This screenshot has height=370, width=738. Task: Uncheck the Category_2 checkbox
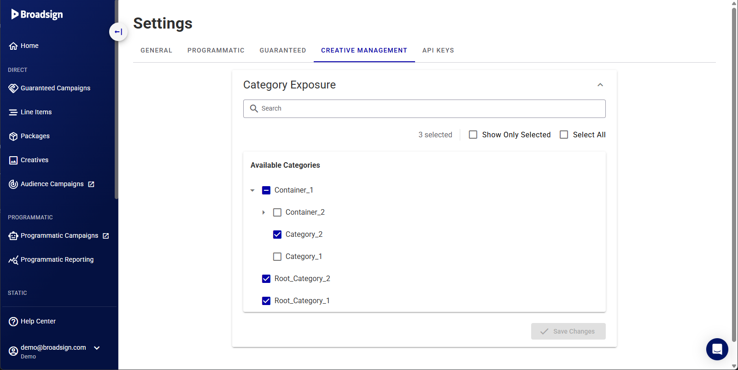[x=277, y=235]
